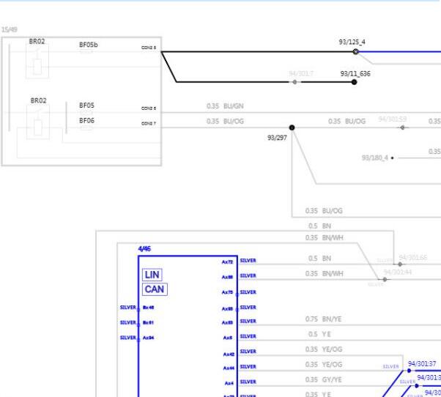Click the 93/180_4 label
The height and width of the screenshot is (397, 441).
(374, 157)
